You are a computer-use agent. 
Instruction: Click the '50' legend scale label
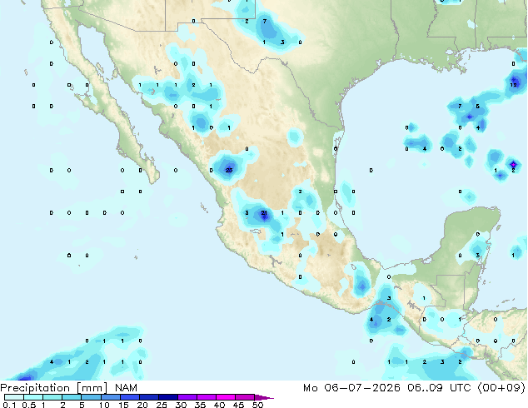click(257, 405)
